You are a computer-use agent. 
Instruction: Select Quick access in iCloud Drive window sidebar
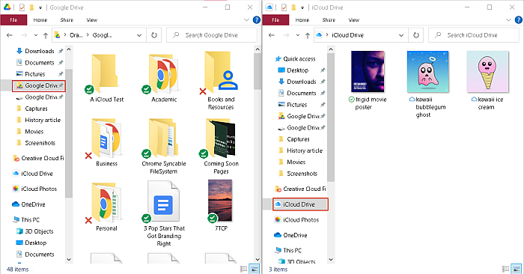click(296, 59)
